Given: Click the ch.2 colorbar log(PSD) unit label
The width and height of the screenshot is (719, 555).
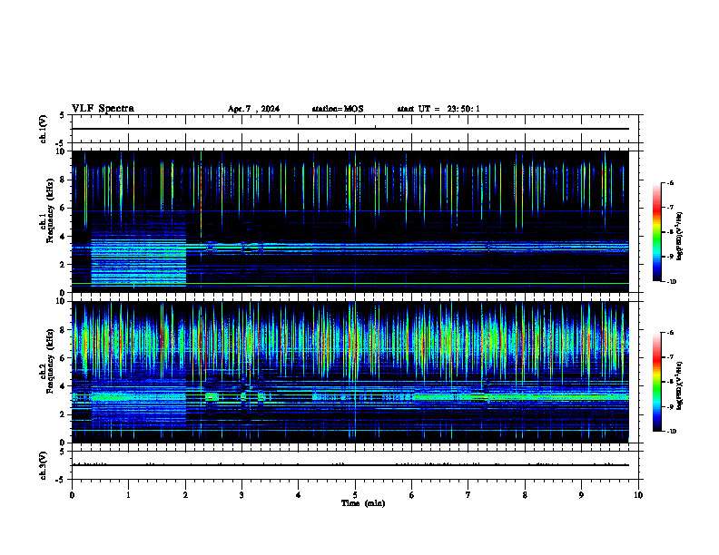Looking at the screenshot, I should (680, 385).
